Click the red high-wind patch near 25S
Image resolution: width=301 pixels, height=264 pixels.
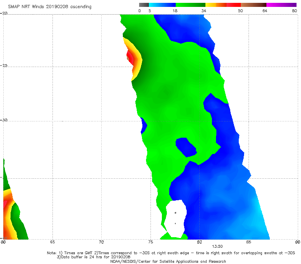click(x=131, y=58)
